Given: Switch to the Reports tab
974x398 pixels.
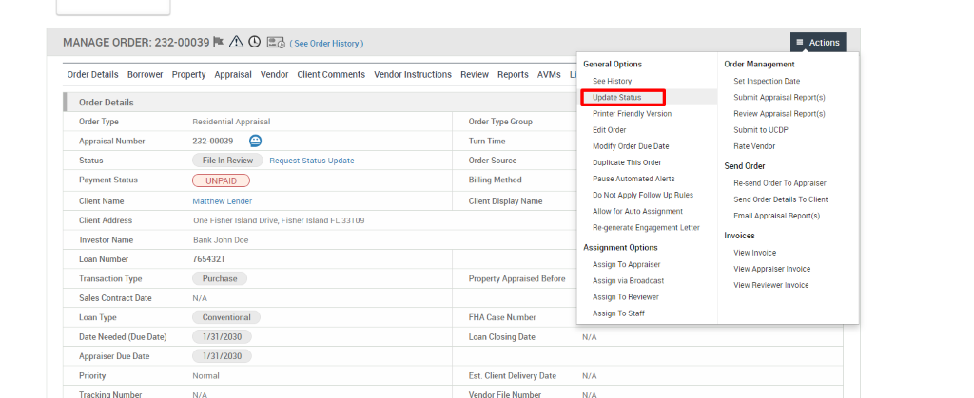Looking at the screenshot, I should pos(513,74).
